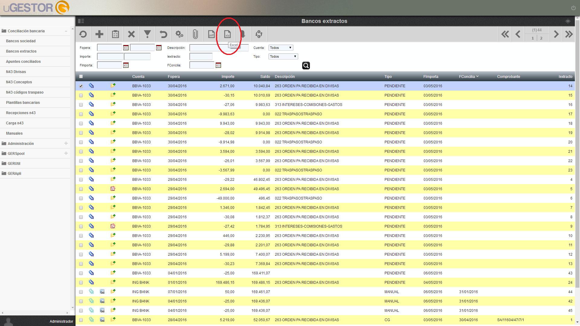
Task: Go to previous page arrow
Action: [x=518, y=34]
